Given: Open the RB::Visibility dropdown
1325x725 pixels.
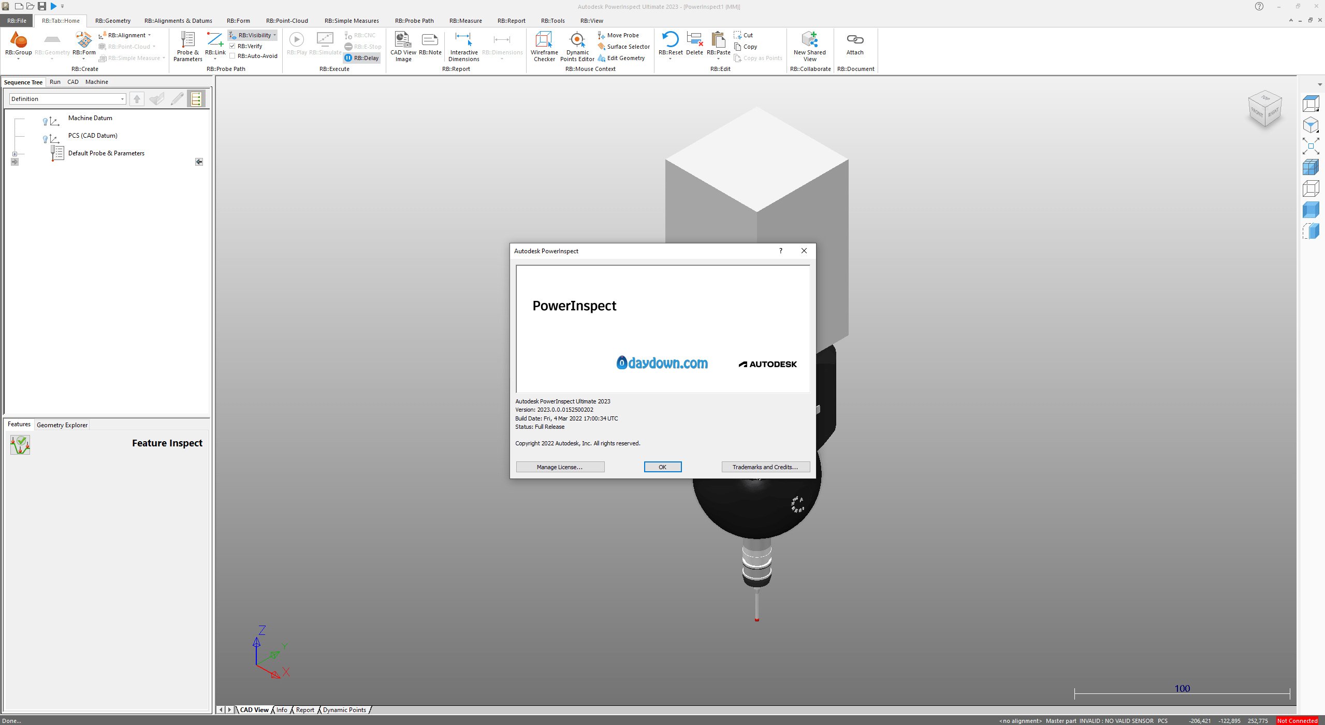Looking at the screenshot, I should 274,35.
